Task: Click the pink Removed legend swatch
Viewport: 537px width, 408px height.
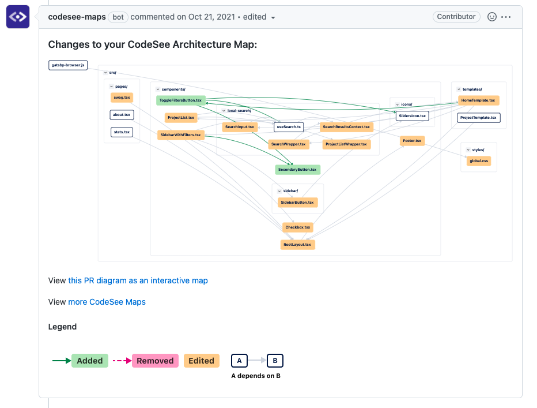Action: click(x=155, y=361)
